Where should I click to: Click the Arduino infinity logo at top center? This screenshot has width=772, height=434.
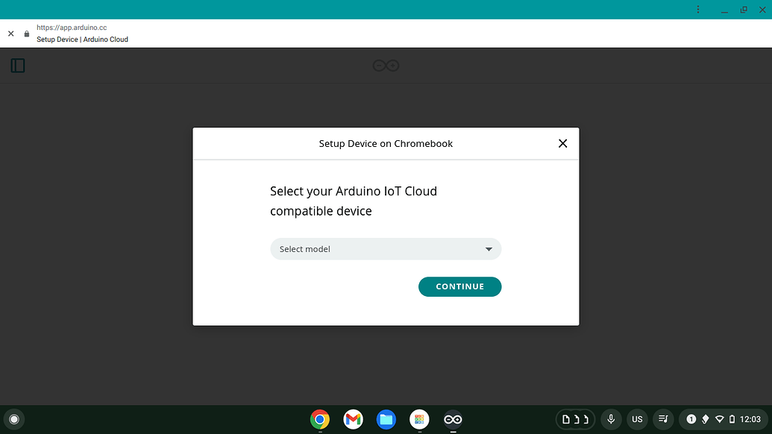tap(385, 65)
